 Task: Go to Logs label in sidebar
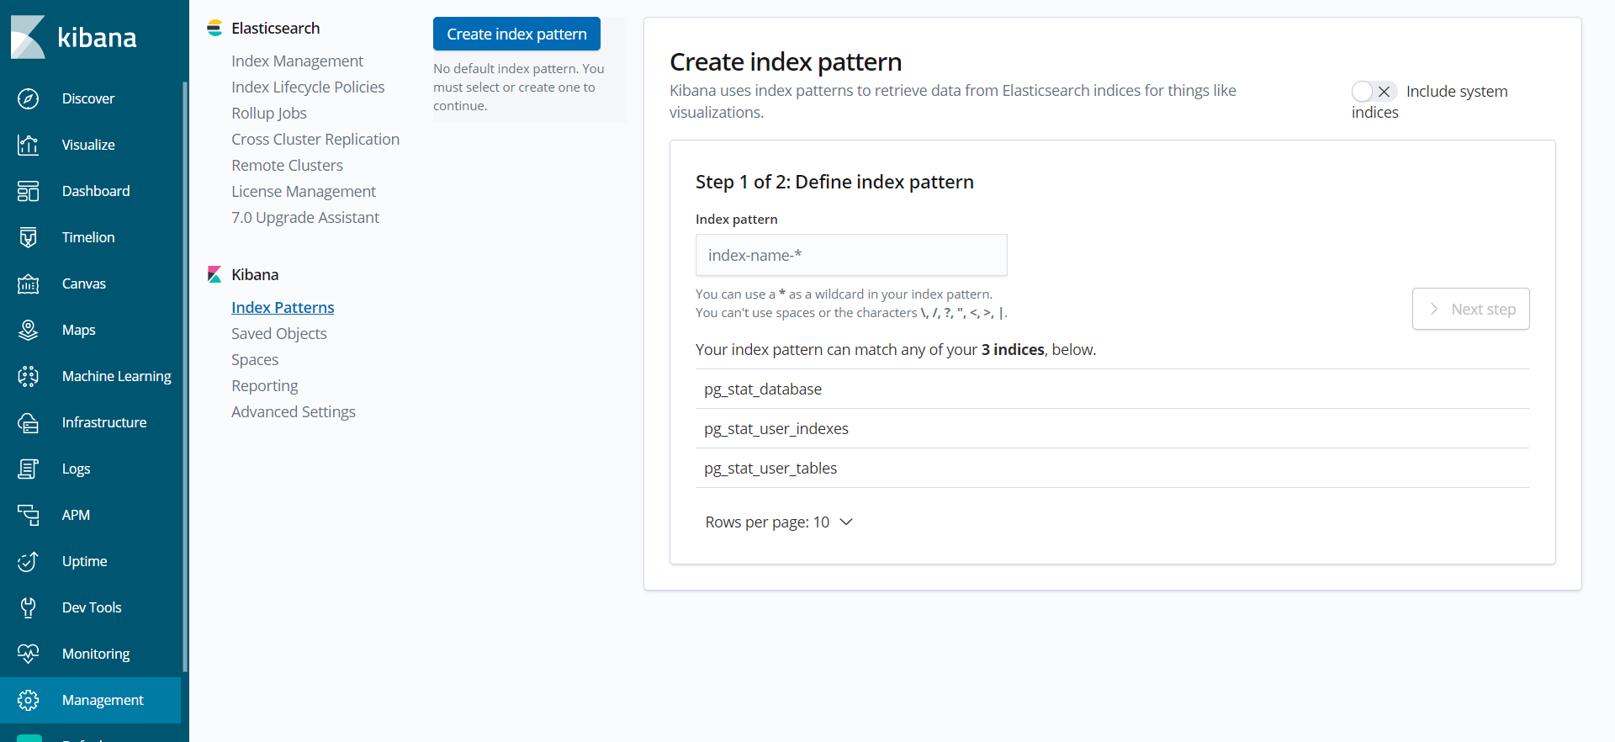click(x=76, y=469)
